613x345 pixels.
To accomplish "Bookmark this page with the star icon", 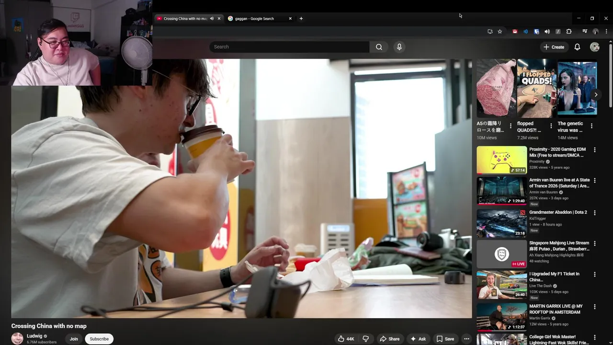I will 499,32.
